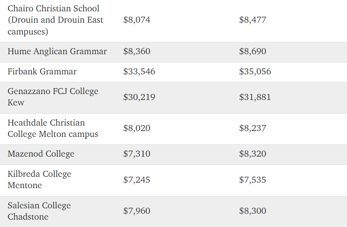This screenshot has width=347, height=227.
Task: Select the $31,881 value for Genazzano
Action: (255, 97)
